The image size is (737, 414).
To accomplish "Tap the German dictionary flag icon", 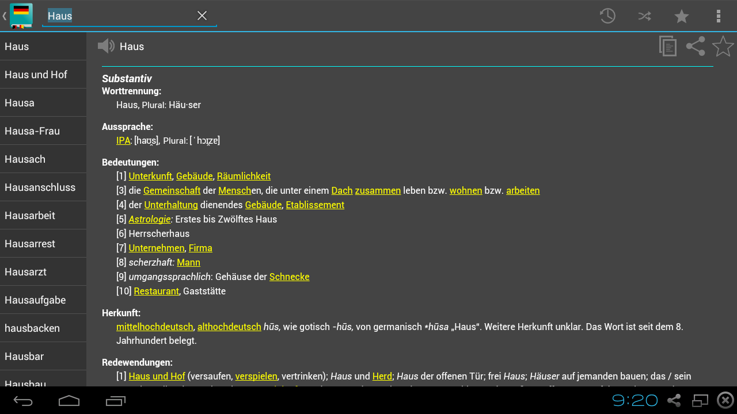I will (21, 16).
